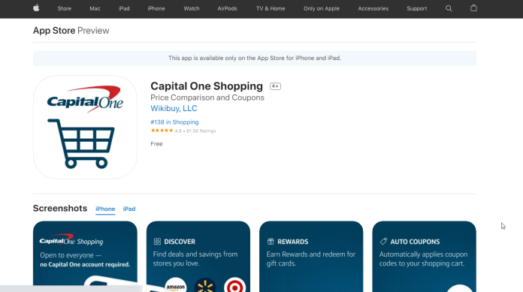Screen dimensions: 523x292
Task: Open the search magnifier icon
Action: (x=449, y=9)
